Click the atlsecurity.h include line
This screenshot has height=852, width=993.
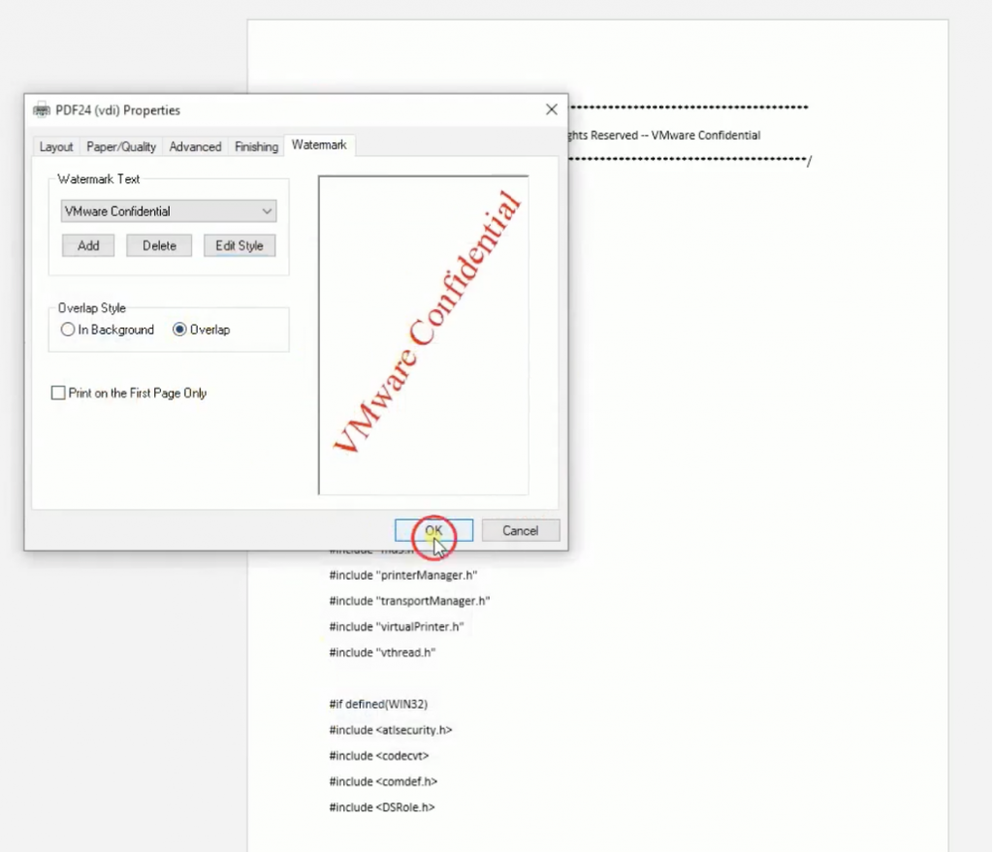391,730
